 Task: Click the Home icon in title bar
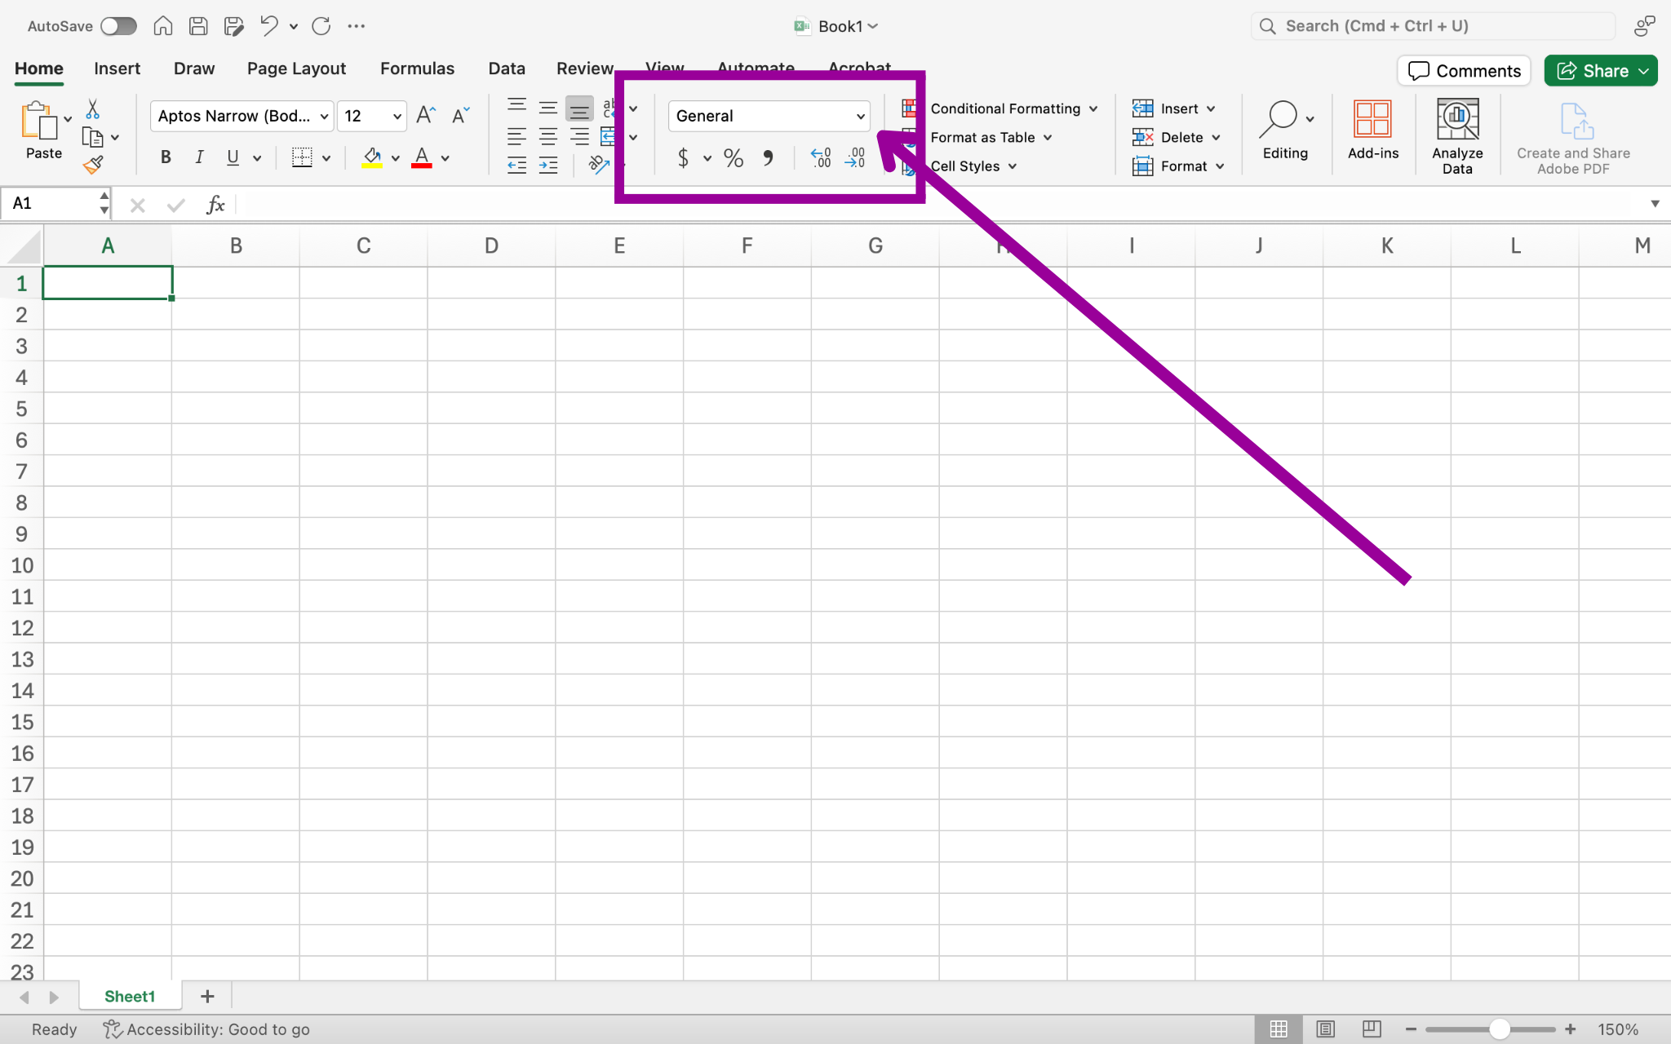[163, 26]
